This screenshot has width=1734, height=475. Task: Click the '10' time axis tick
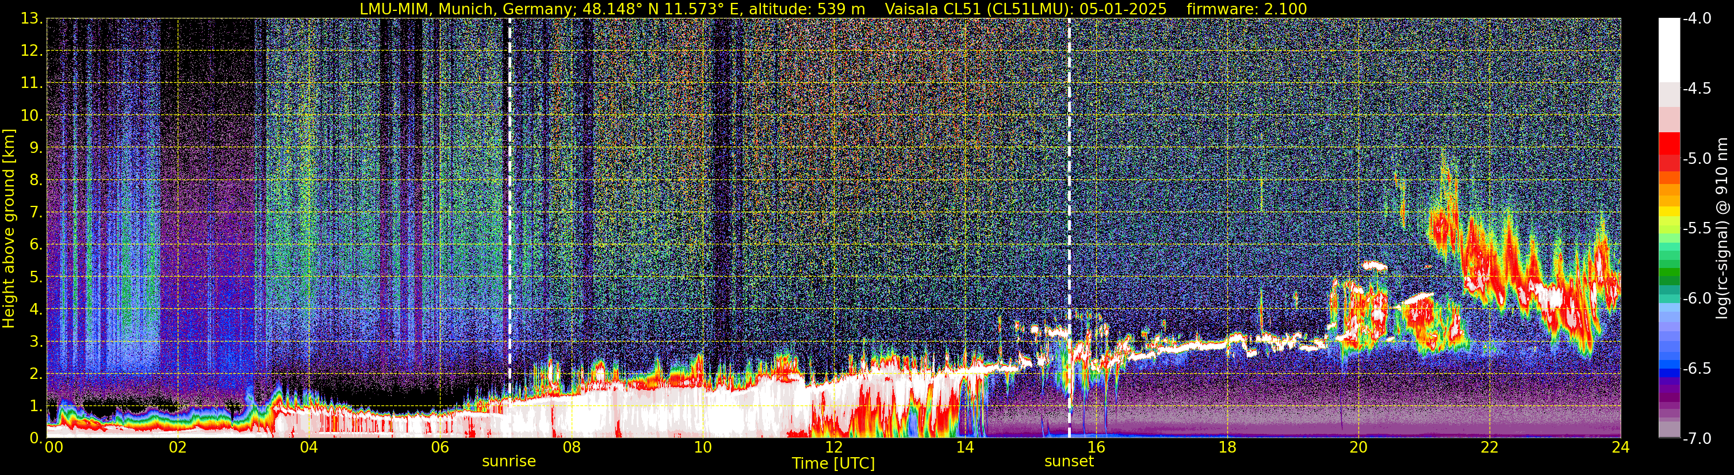pos(703,447)
